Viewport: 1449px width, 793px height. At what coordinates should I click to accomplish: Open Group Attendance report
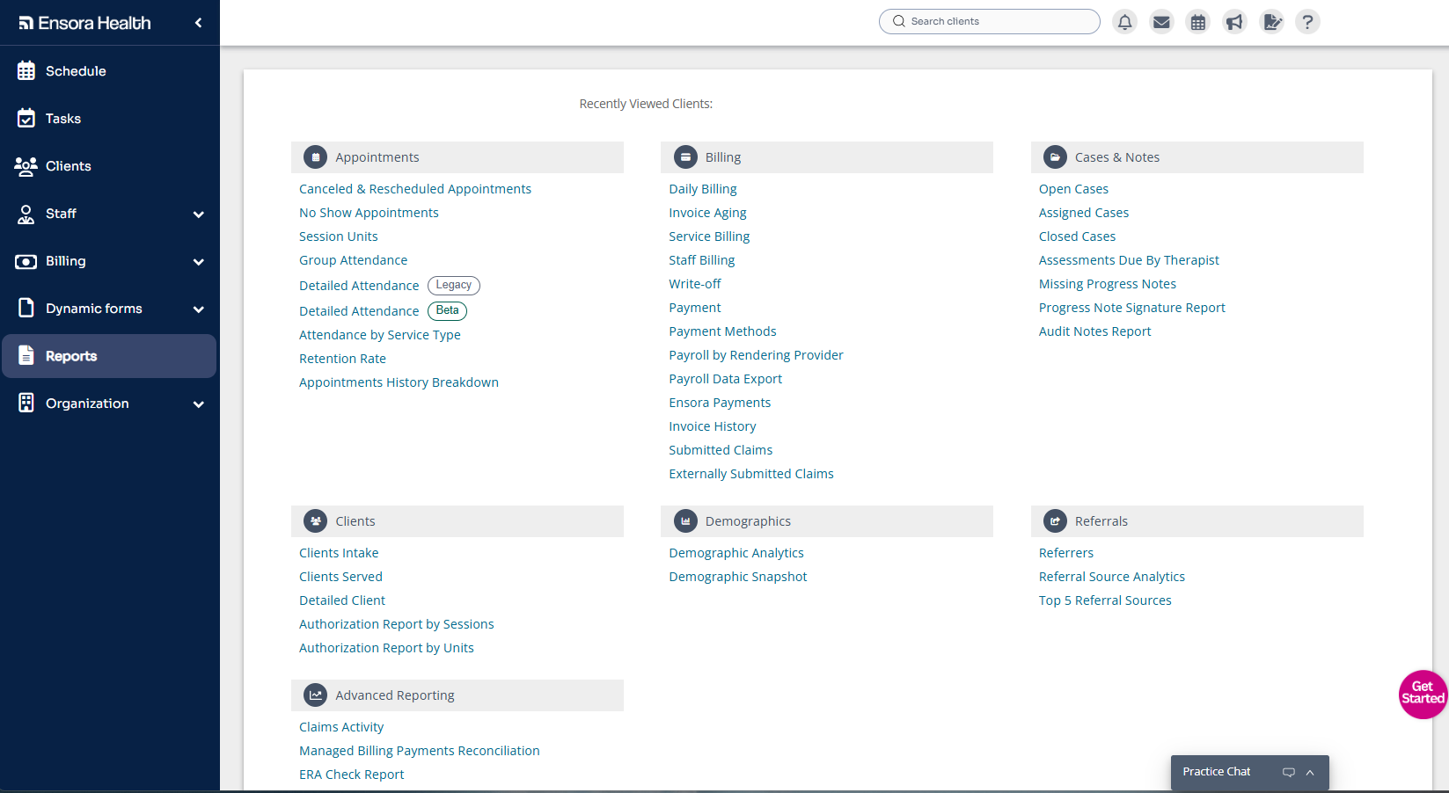(x=353, y=260)
